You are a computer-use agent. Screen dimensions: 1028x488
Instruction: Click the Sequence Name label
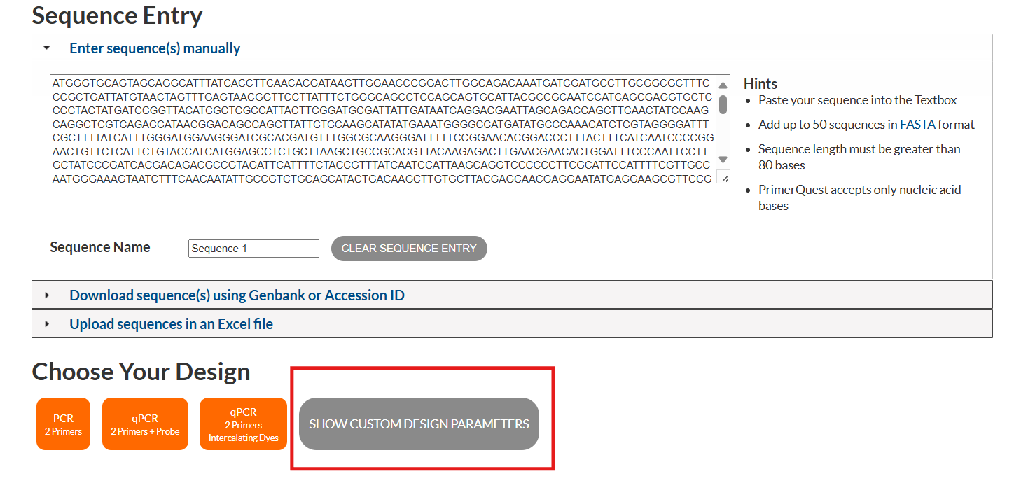tap(100, 247)
